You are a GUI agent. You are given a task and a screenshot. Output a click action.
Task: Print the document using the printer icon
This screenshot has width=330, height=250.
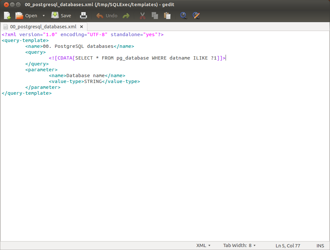point(84,16)
